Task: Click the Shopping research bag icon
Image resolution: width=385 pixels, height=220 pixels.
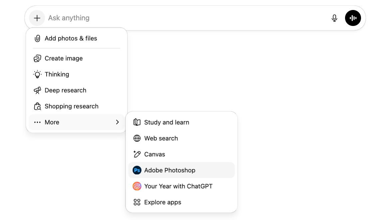Action: [x=37, y=107]
